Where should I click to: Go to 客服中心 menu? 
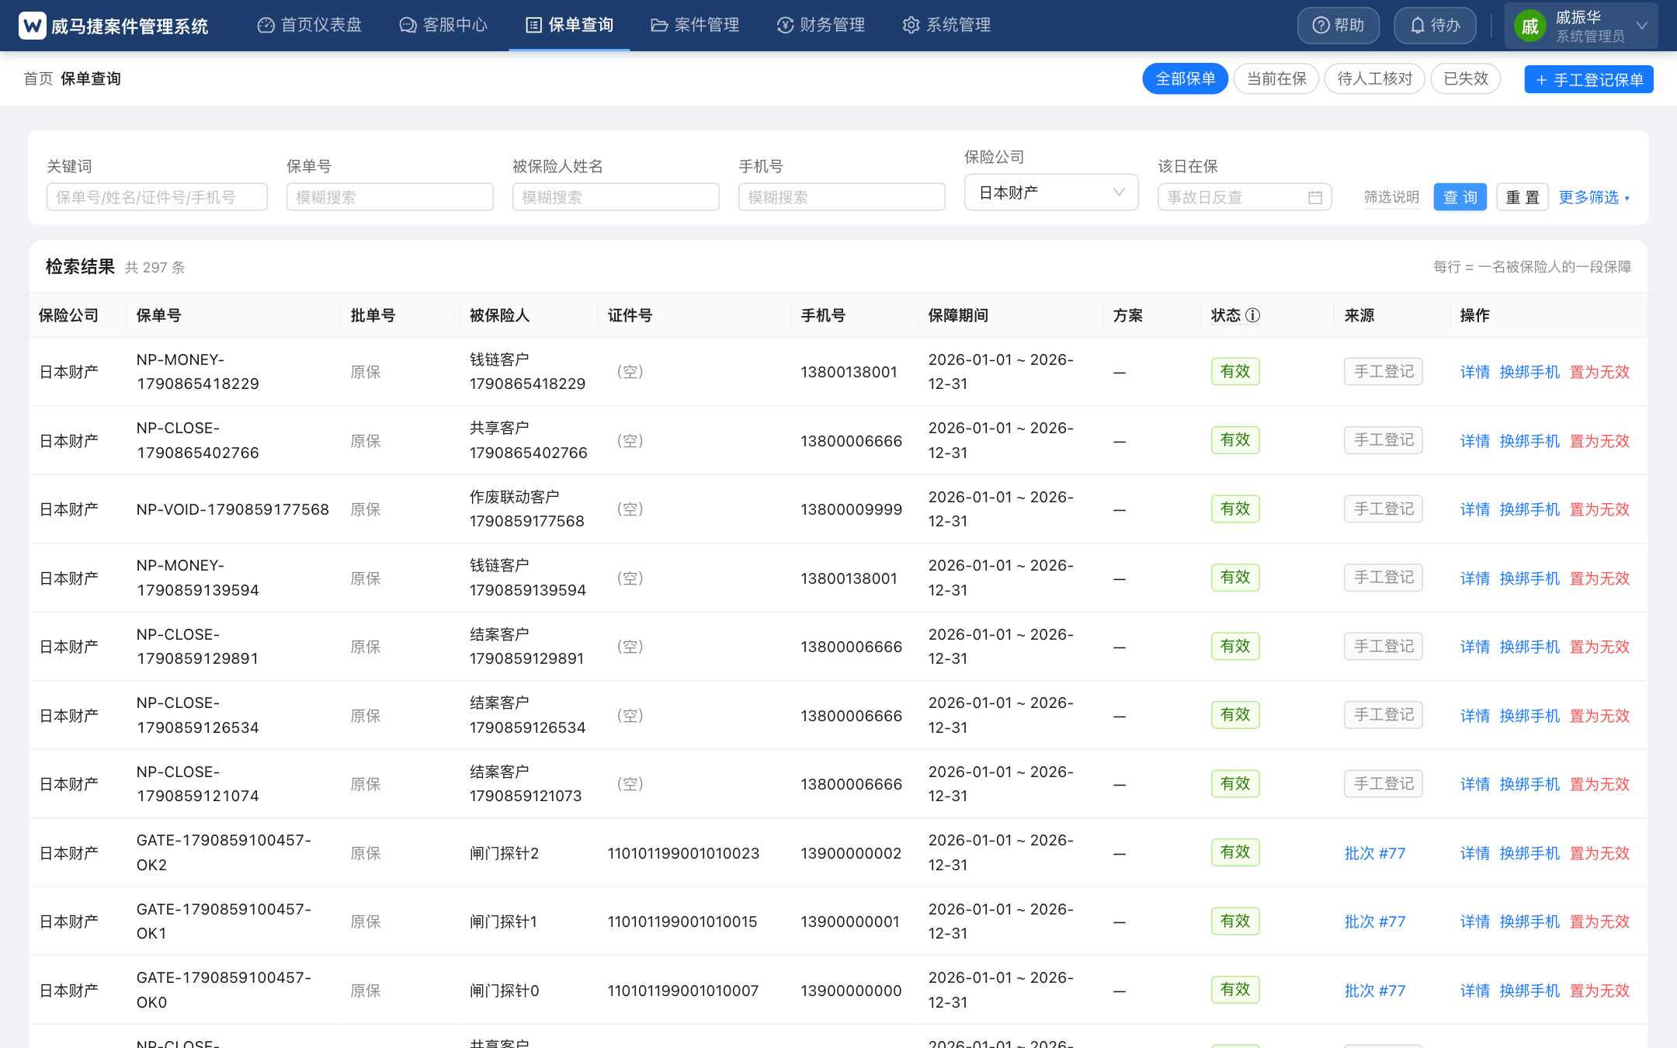click(443, 25)
